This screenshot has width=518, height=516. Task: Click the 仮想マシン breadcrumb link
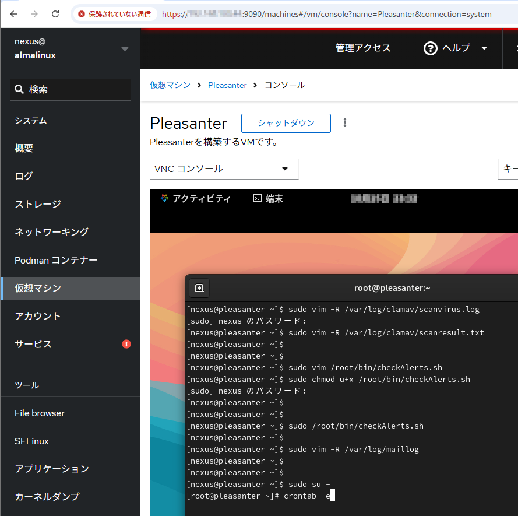coord(170,85)
